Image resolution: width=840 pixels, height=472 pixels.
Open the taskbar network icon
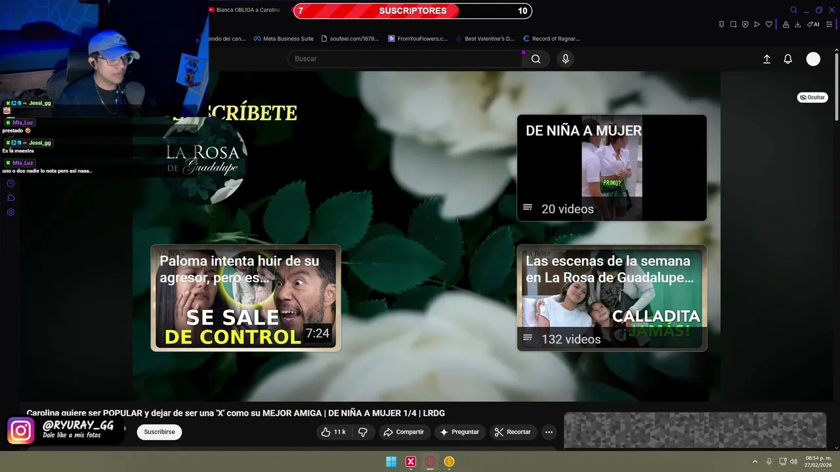[x=783, y=462]
